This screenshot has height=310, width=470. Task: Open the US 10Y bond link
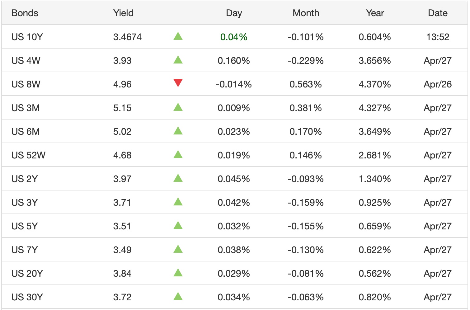coord(27,37)
